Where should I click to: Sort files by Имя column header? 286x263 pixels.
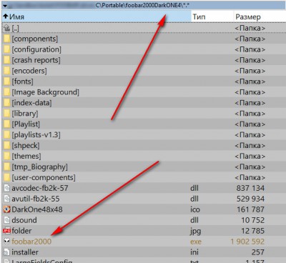pyautogui.click(x=97, y=16)
